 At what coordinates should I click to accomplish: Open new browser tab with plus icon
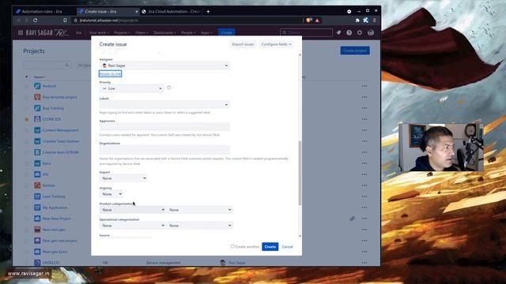[x=208, y=12]
